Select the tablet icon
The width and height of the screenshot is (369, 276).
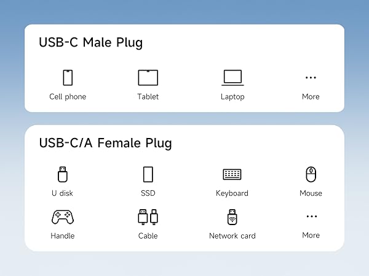[148, 78]
